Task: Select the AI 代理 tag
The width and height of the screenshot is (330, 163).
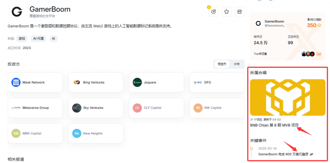Action: click(x=38, y=39)
